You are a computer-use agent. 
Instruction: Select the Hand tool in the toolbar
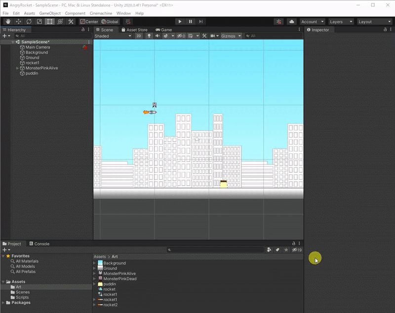click(8, 22)
